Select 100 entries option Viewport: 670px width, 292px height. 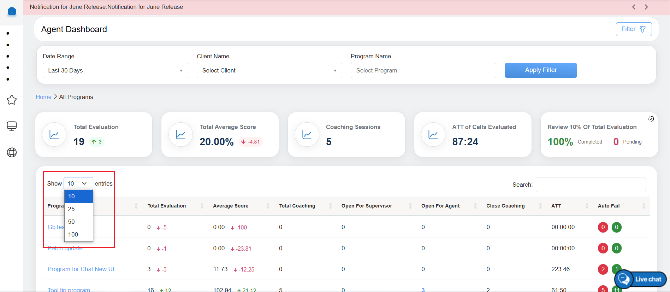pyautogui.click(x=73, y=234)
